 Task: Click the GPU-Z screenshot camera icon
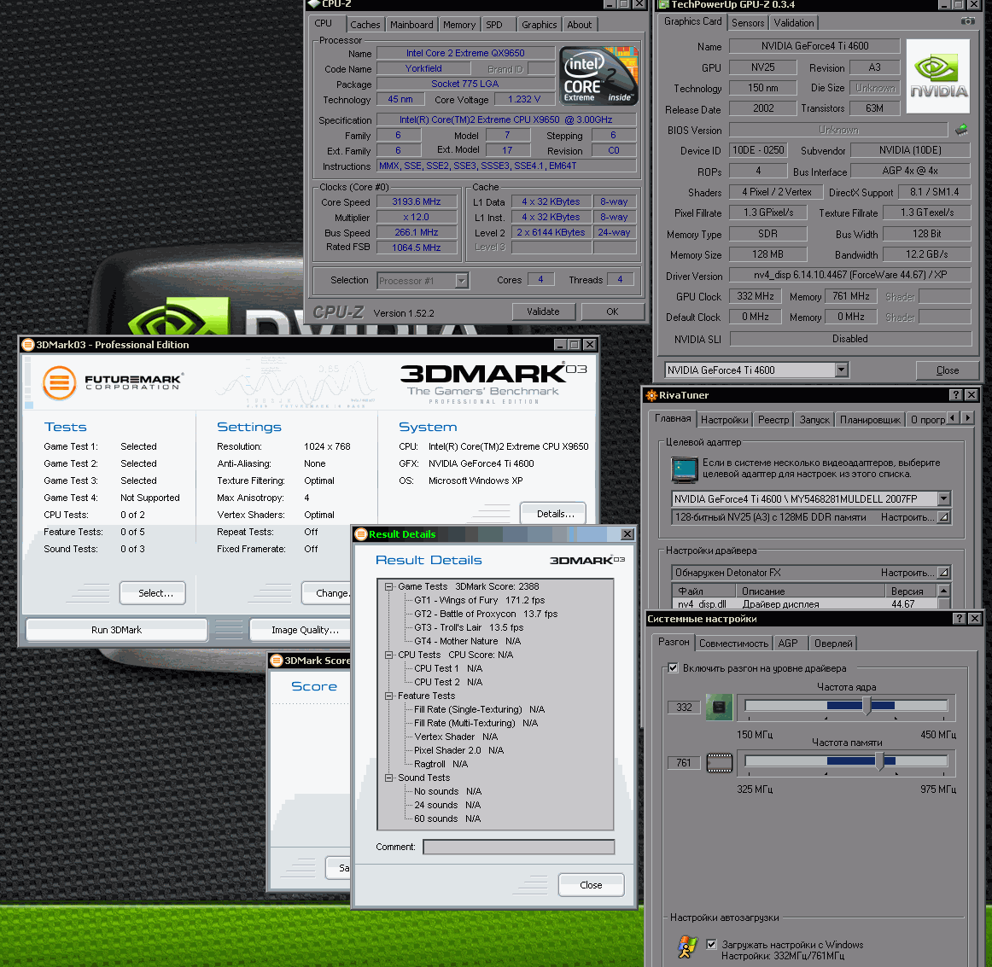pyautogui.click(x=967, y=20)
